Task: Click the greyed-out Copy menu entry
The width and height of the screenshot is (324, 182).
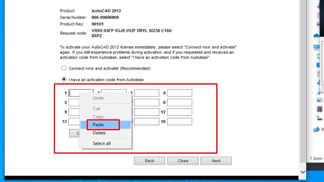Action: tap(98, 116)
